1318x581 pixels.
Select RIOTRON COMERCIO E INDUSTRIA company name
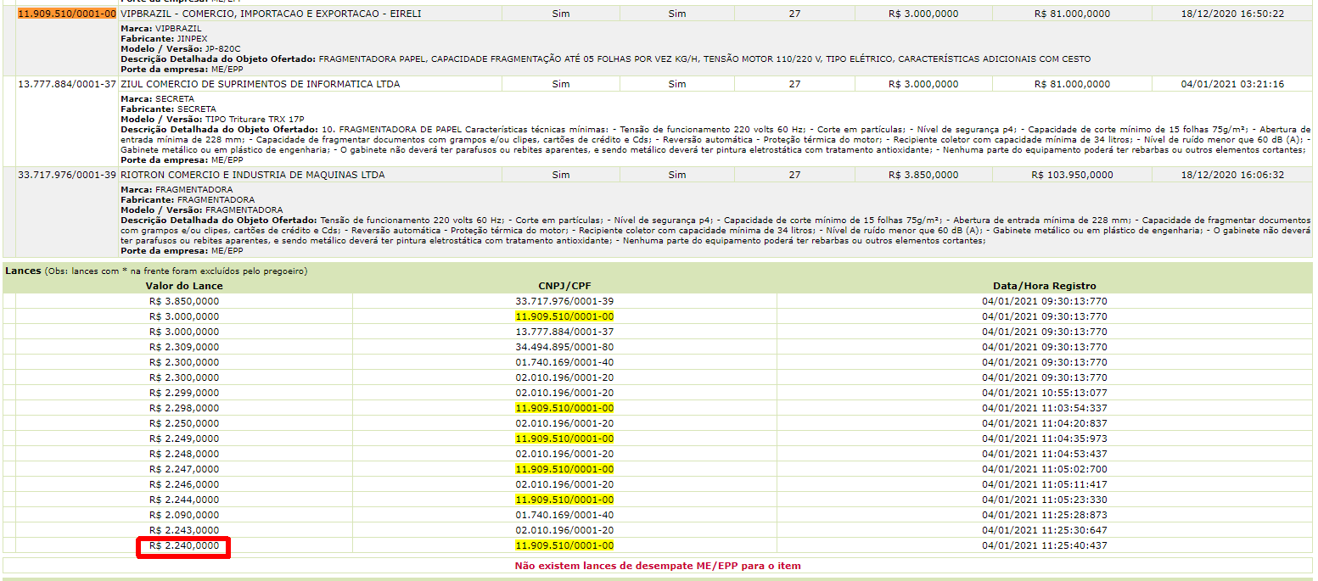click(x=253, y=175)
